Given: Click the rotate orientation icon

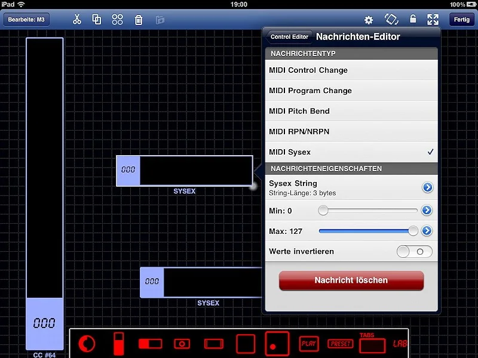Looking at the screenshot, I should click(391, 20).
